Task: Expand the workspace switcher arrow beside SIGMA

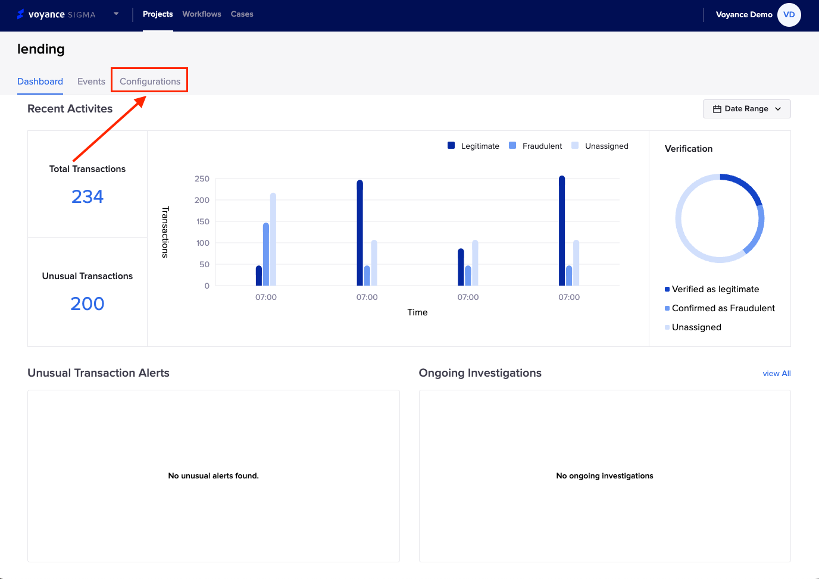Action: [x=116, y=14]
